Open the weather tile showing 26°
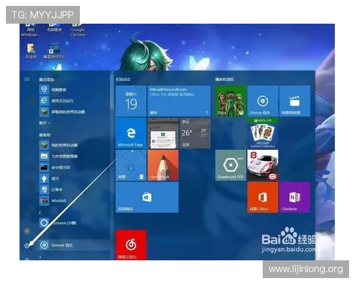The width and height of the screenshot is (355, 284). (x=195, y=133)
